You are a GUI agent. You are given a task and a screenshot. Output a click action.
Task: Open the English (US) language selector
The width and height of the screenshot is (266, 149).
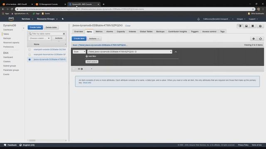27,145
